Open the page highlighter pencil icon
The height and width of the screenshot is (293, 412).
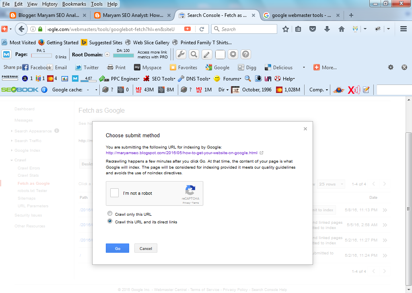[206, 54]
